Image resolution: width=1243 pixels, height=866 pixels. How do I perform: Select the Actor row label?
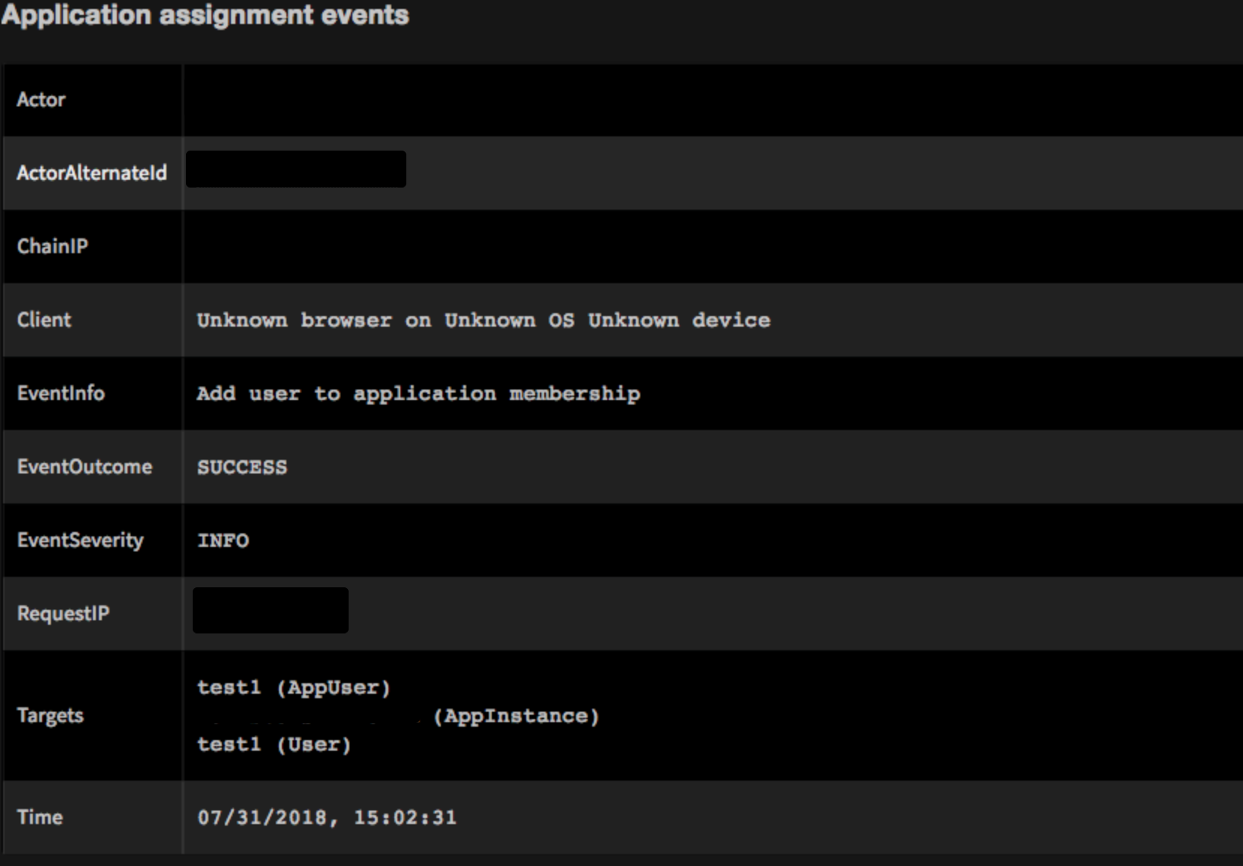coord(41,100)
